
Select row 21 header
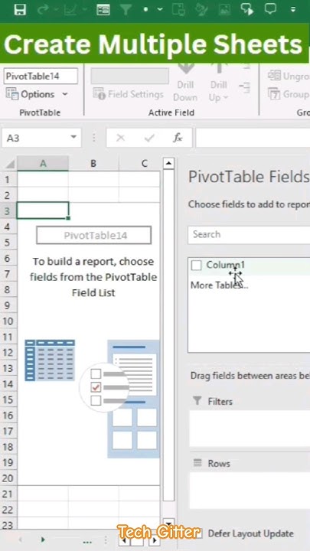(x=8, y=494)
